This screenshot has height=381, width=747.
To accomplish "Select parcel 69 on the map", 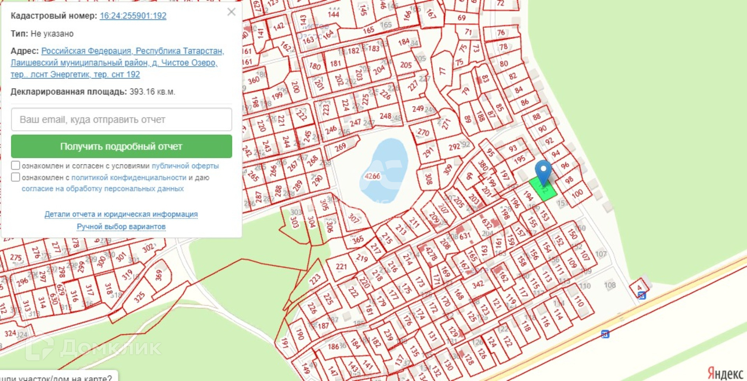I will coord(462,18).
